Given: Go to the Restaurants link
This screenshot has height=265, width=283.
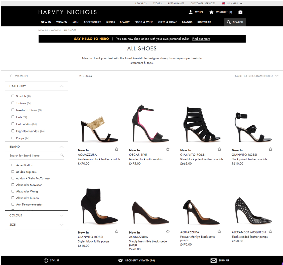Looking at the screenshot, I should pyautogui.click(x=176, y=3).
